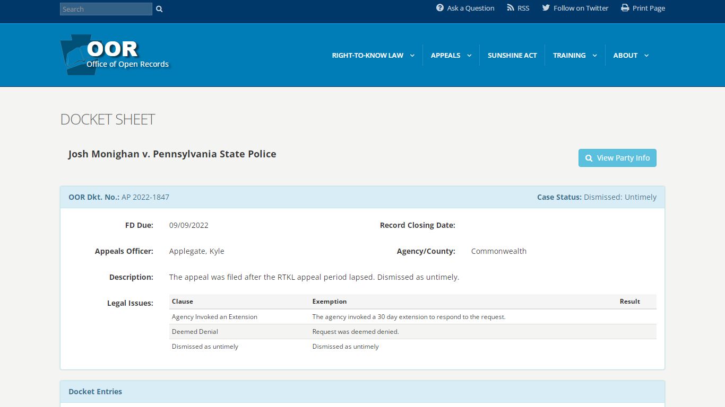
Task: Click appeals officer name Applegate, Kyle
Action: [197, 251]
